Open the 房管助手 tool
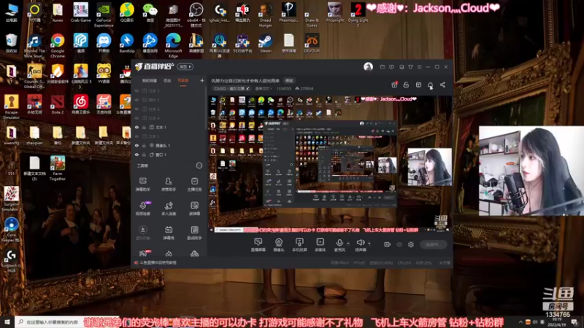584x328 pixels. point(169,184)
